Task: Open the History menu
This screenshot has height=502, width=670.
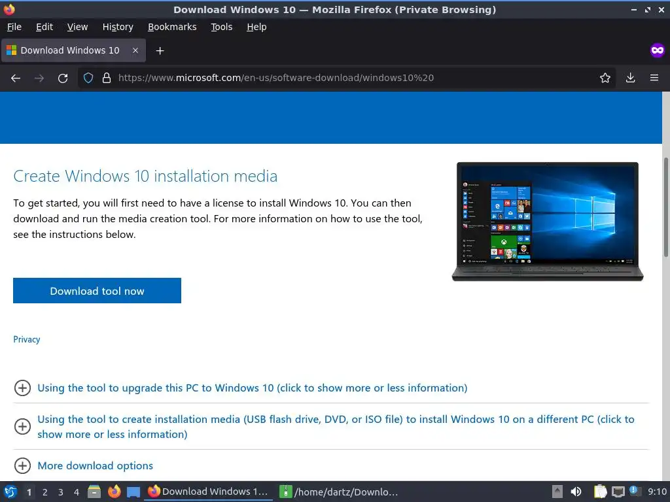Action: pyautogui.click(x=118, y=27)
